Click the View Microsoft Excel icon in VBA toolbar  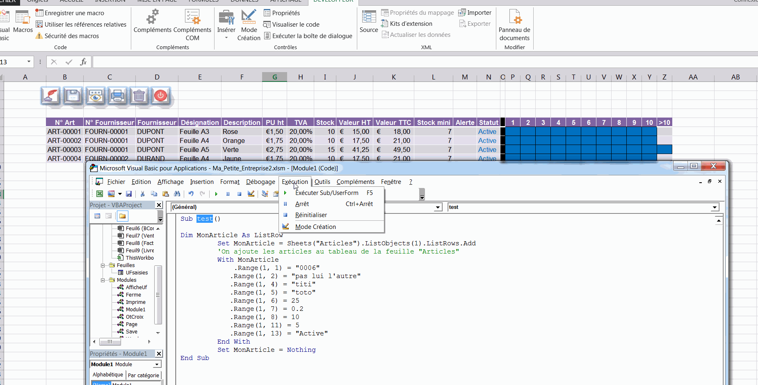100,194
